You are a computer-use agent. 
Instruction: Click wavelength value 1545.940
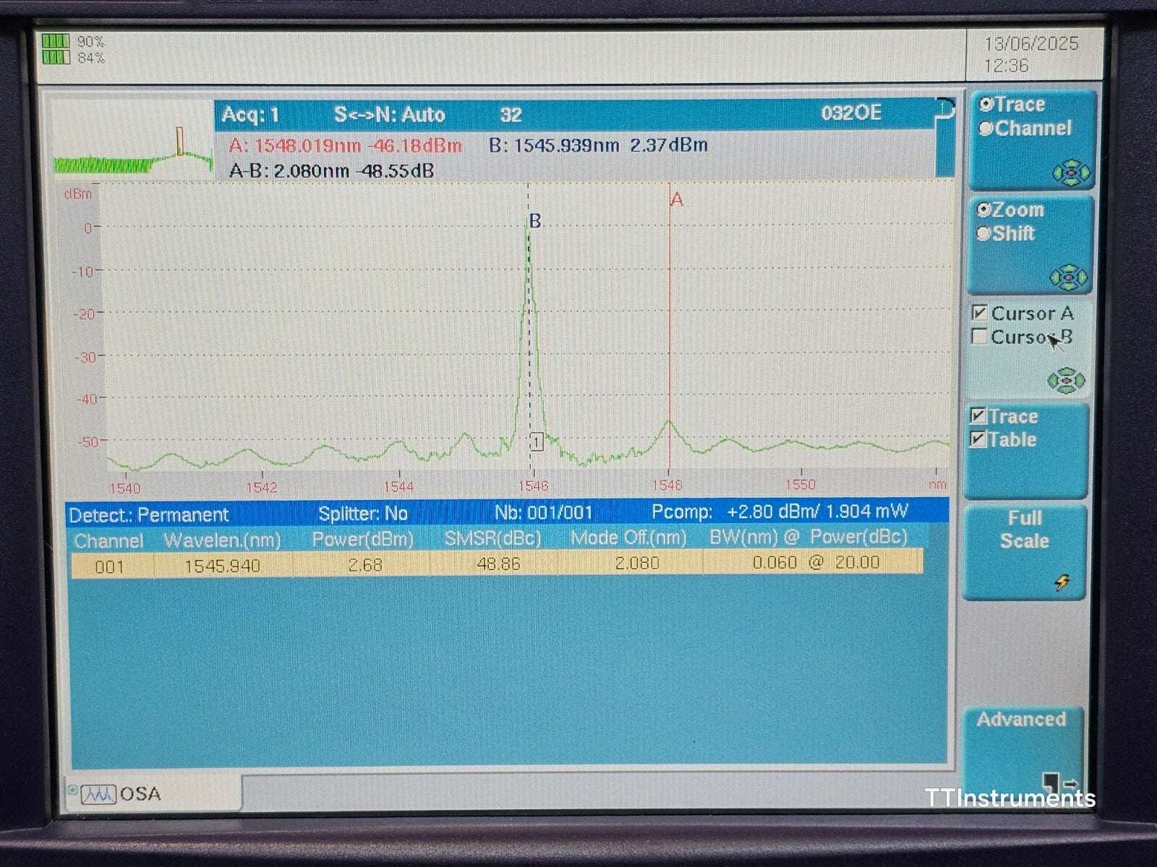point(222,566)
